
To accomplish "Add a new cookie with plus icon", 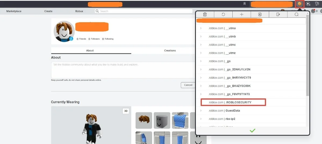I will click(241, 14).
